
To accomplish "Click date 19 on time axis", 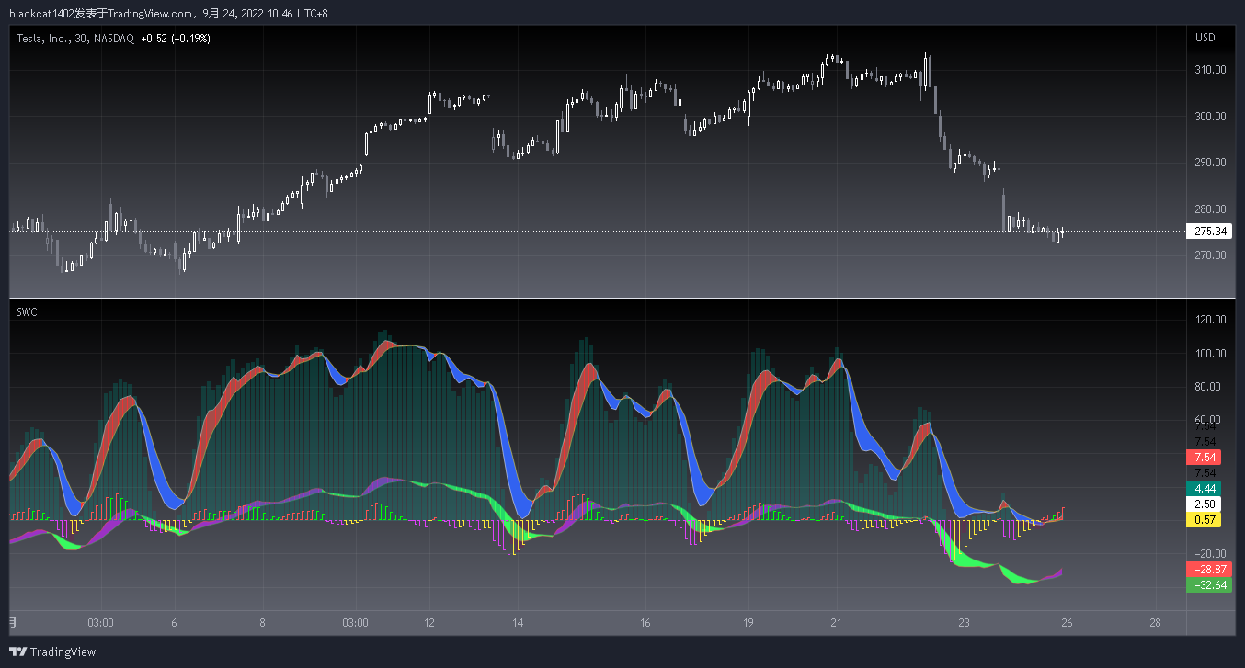I will (x=748, y=623).
